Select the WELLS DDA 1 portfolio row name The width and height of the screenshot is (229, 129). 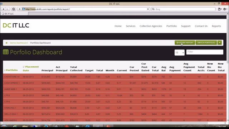(11, 114)
